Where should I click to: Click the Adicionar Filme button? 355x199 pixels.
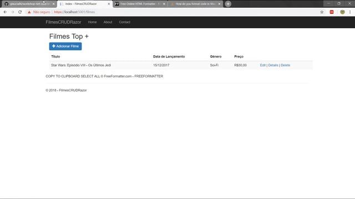[x=65, y=46]
